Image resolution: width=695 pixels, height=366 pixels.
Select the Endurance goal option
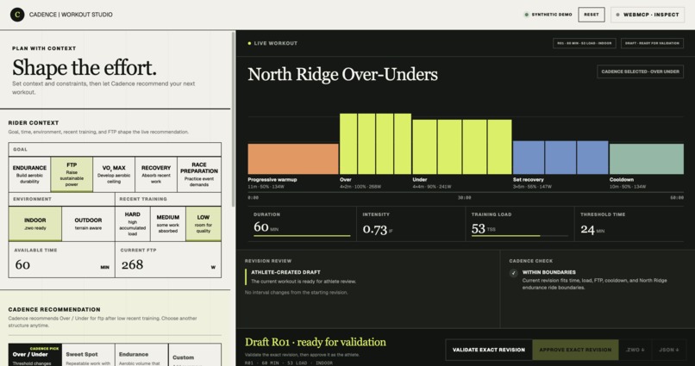tap(29, 174)
